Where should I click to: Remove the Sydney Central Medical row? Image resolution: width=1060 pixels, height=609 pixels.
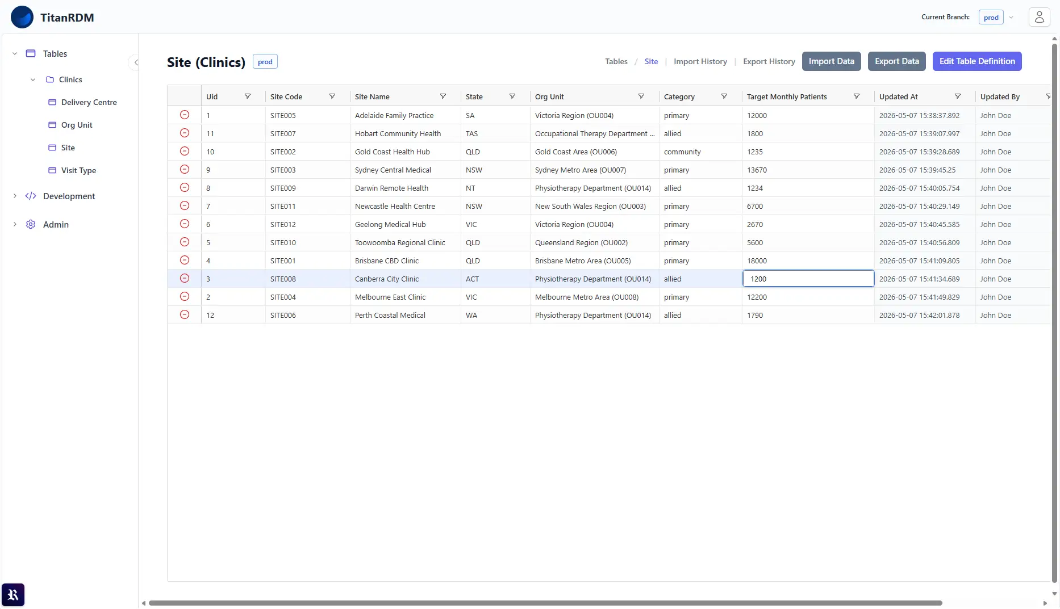[x=185, y=169]
